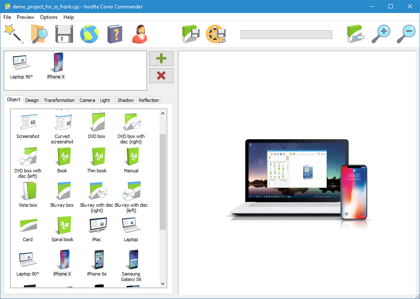Select the Manual object

(x=131, y=161)
